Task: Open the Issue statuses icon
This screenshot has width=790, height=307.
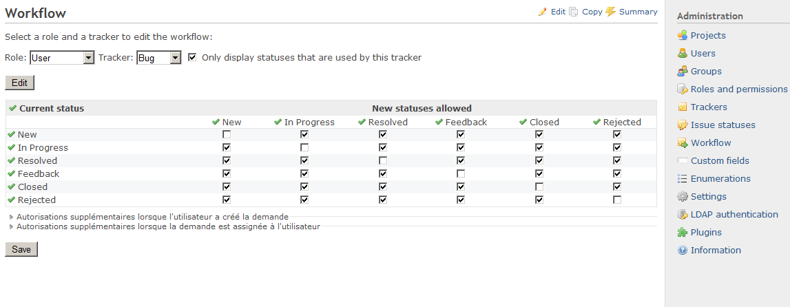Action: [x=682, y=125]
